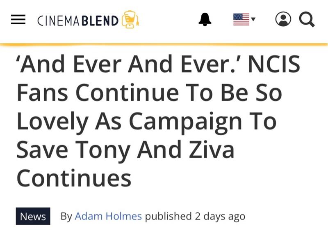Select the News category badge
The image size is (328, 233).
33,216
